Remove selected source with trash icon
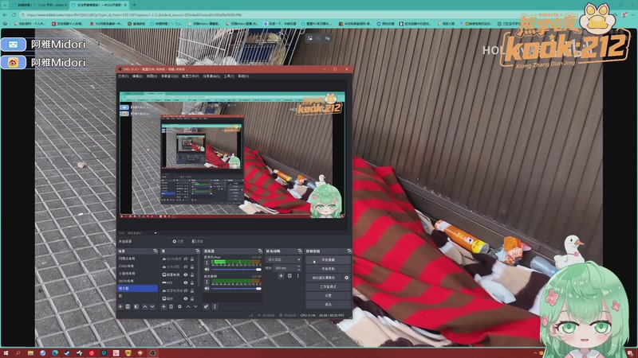The width and height of the screenshot is (638, 358). (x=171, y=306)
